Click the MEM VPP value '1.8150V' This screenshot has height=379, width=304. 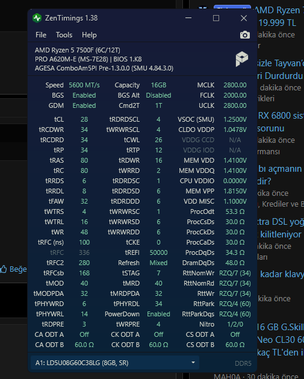(235, 191)
